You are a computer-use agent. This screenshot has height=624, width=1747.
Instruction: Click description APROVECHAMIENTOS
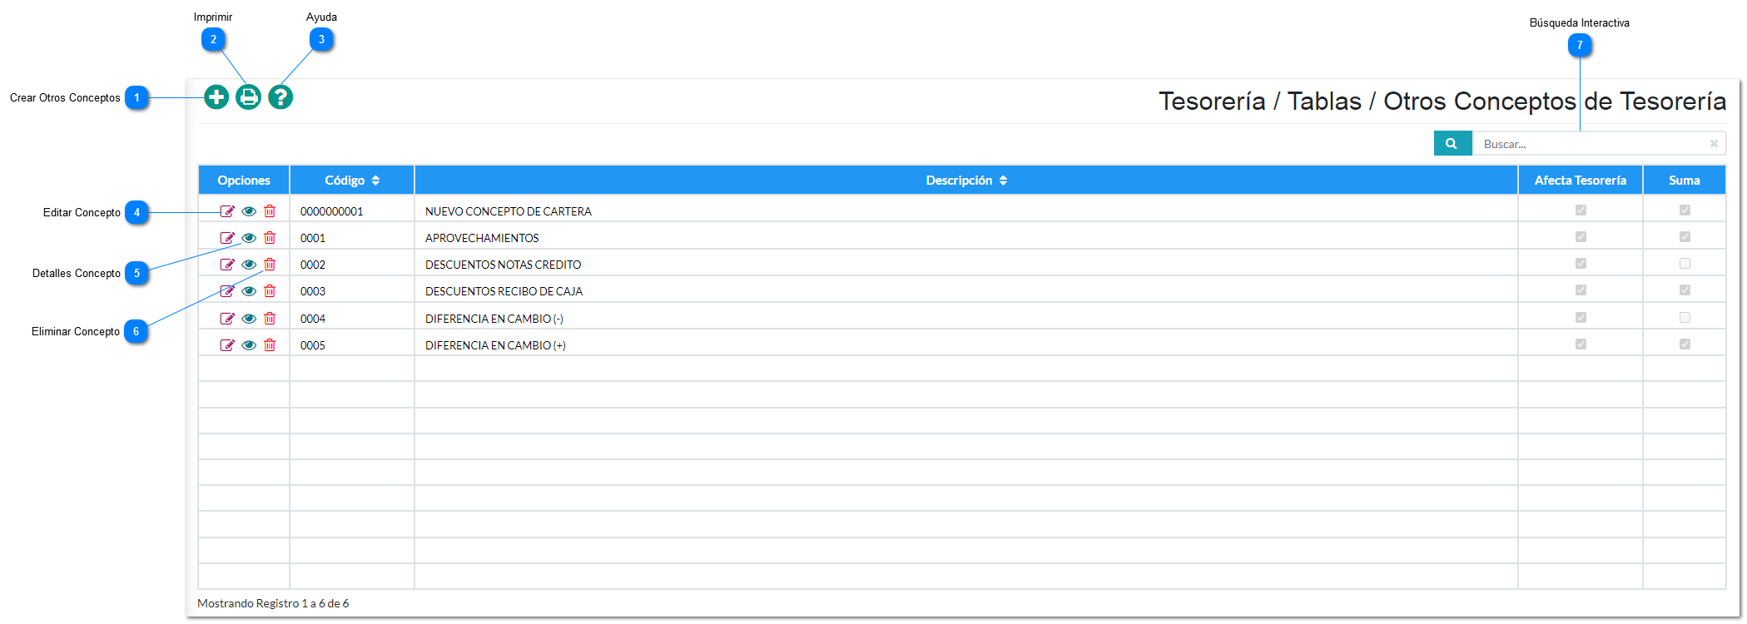(482, 238)
